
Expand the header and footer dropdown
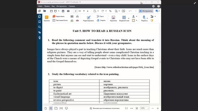coord(136,20)
